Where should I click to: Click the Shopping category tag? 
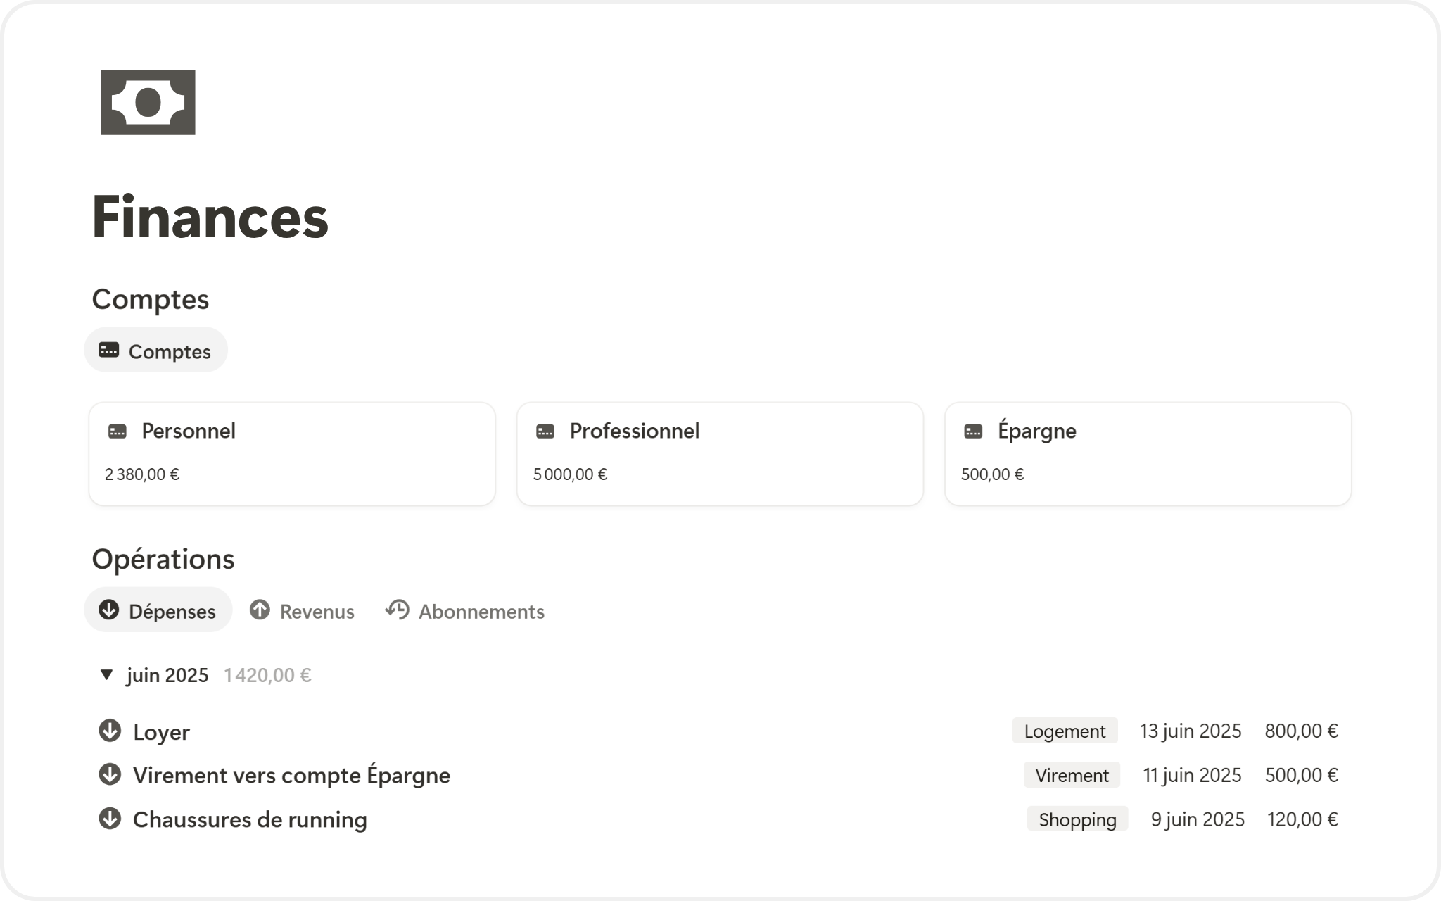[1077, 819]
